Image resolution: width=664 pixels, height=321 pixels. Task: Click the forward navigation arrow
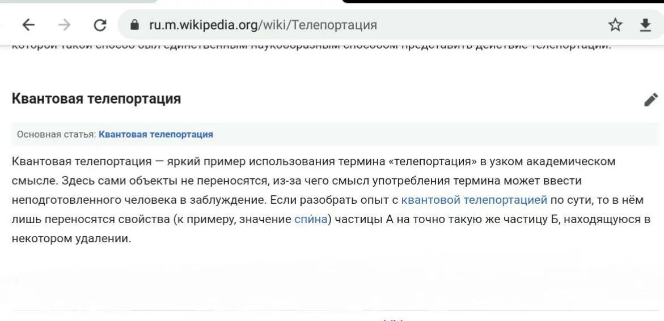[x=65, y=25]
